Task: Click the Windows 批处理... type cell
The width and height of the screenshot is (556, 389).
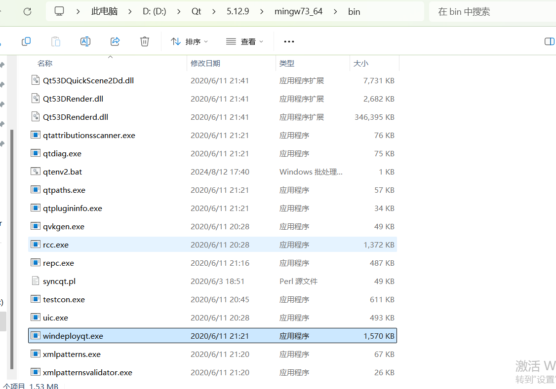Action: [x=311, y=172]
